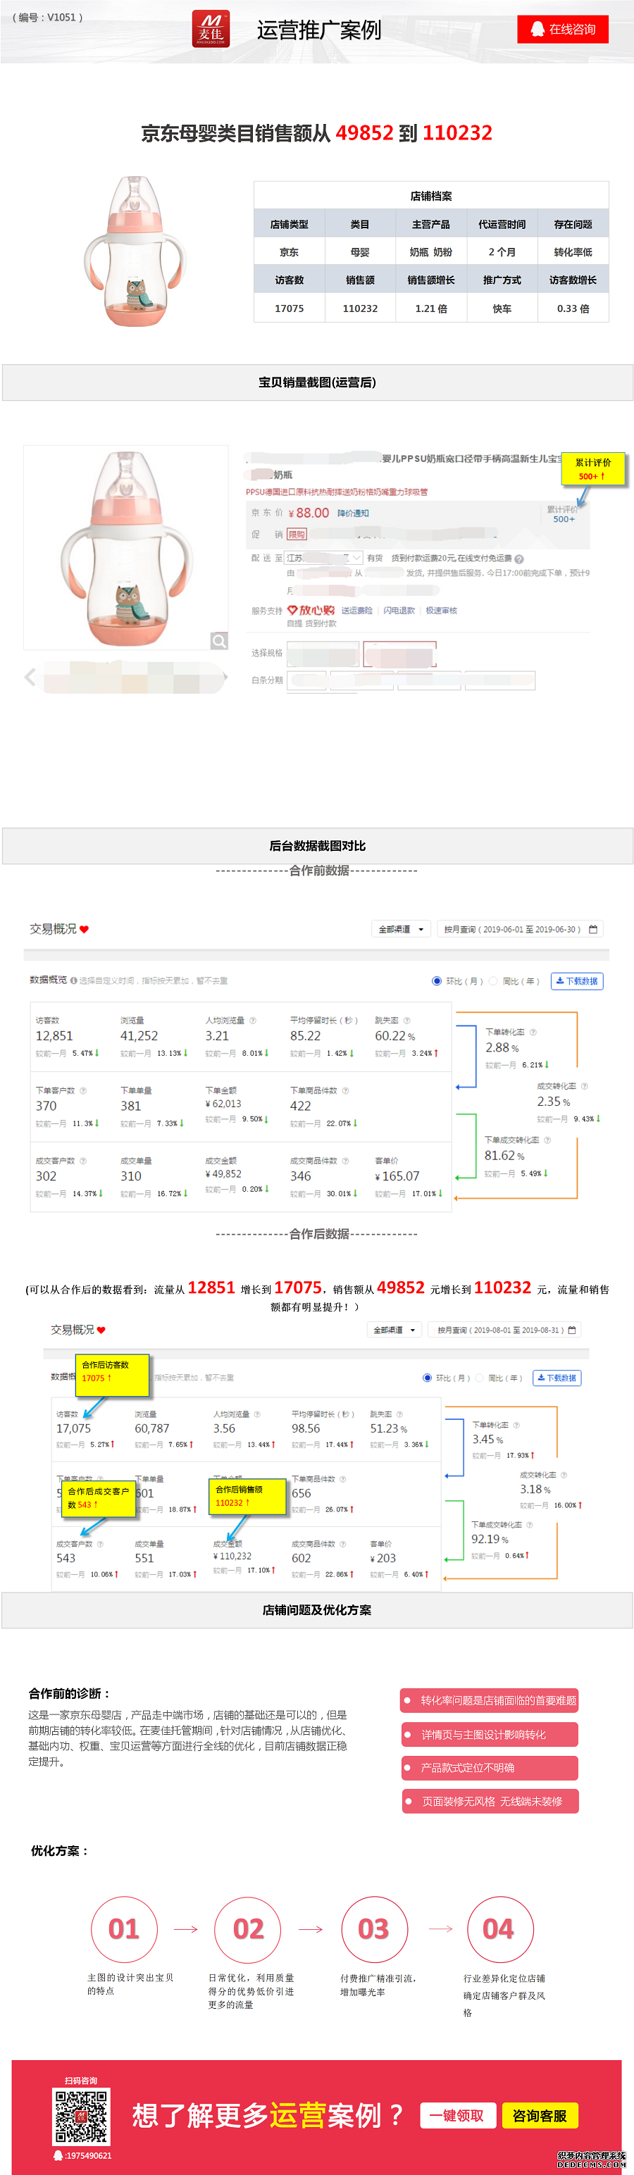
Task: Click the 在线咨询 button
Action: click(563, 30)
